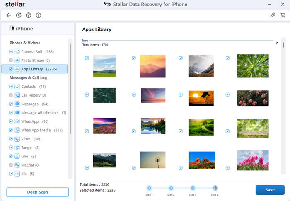Click the Line app icon
Screen dimensions: 290x201
tap(17, 156)
